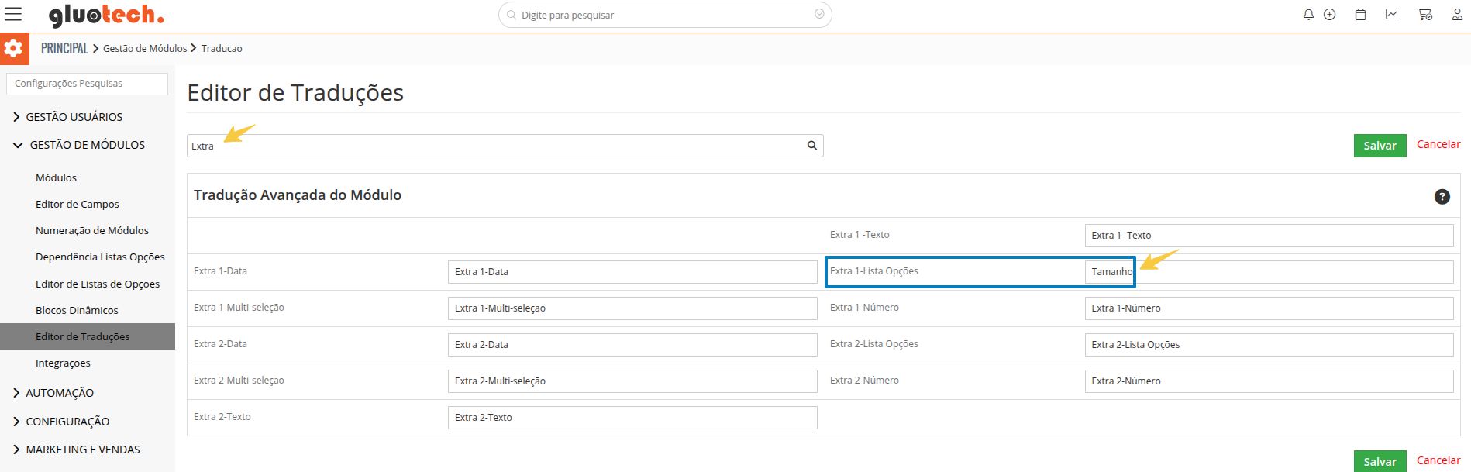Click the shopping cart icon
This screenshot has width=1471, height=472.
[1424, 15]
